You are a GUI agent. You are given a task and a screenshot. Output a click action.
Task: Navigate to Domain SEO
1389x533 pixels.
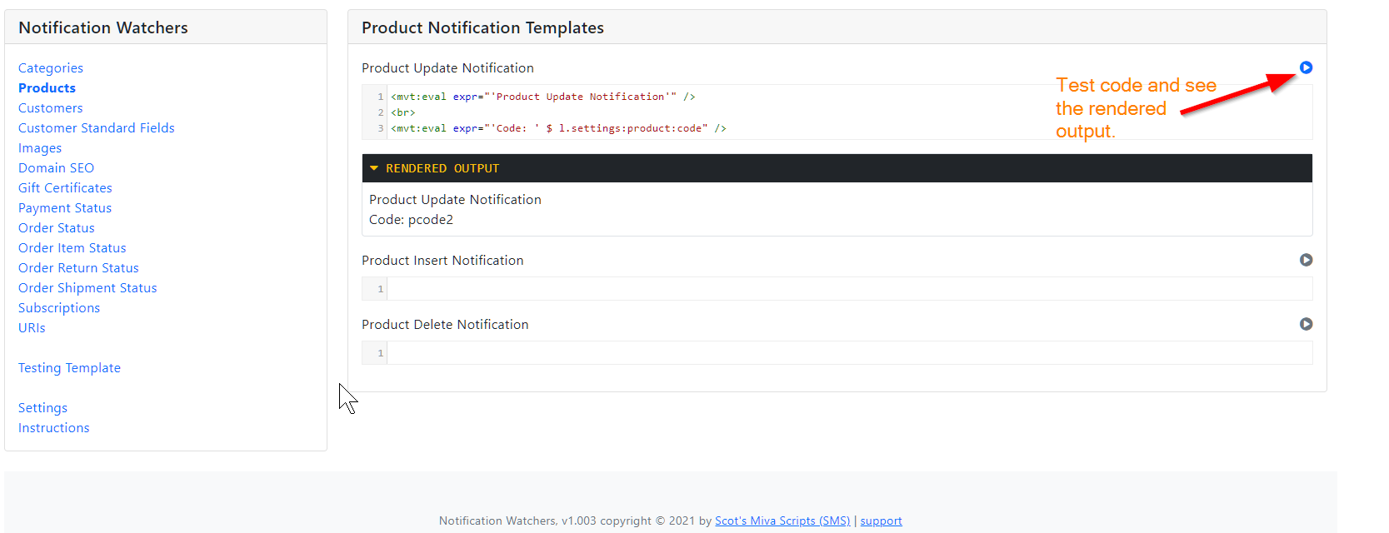point(56,168)
